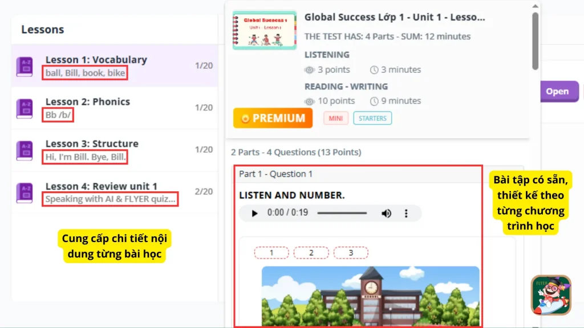Click the FLYER mascot icon bottom right
584x328 pixels.
(x=551, y=294)
